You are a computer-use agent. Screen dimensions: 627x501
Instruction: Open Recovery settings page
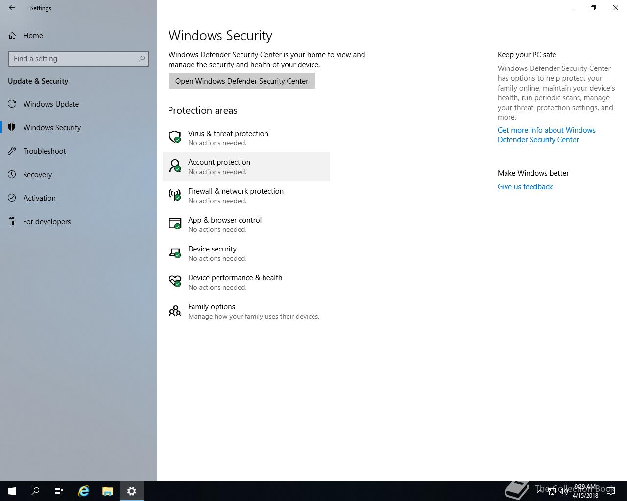tap(78, 174)
